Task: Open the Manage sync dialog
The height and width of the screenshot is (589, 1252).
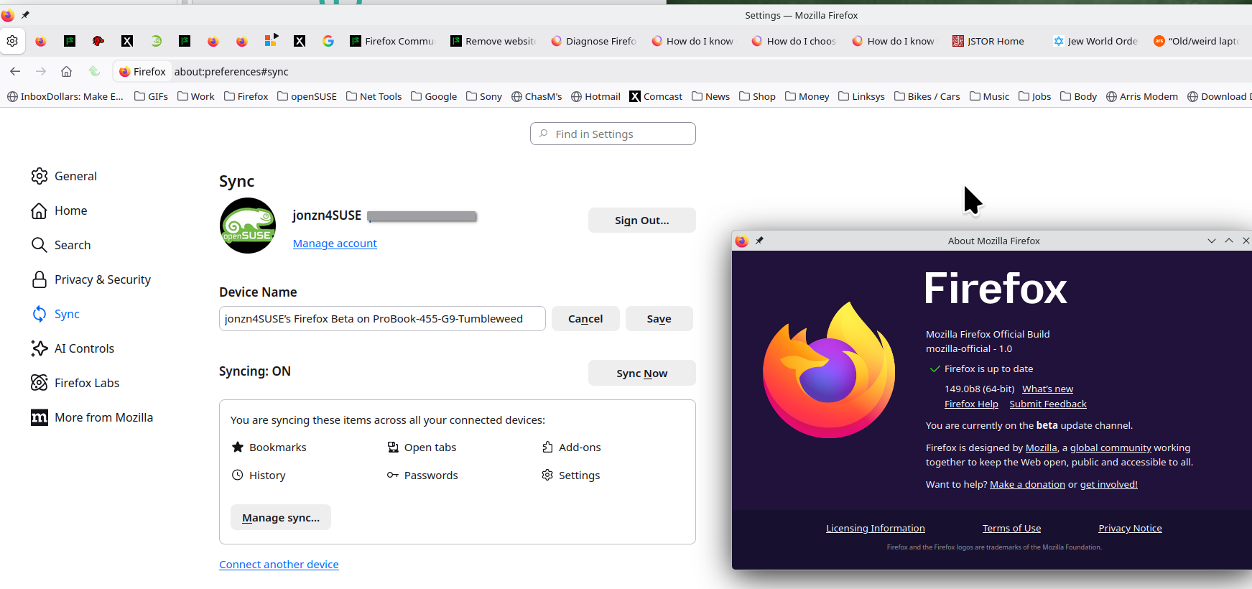Action: coord(281,518)
